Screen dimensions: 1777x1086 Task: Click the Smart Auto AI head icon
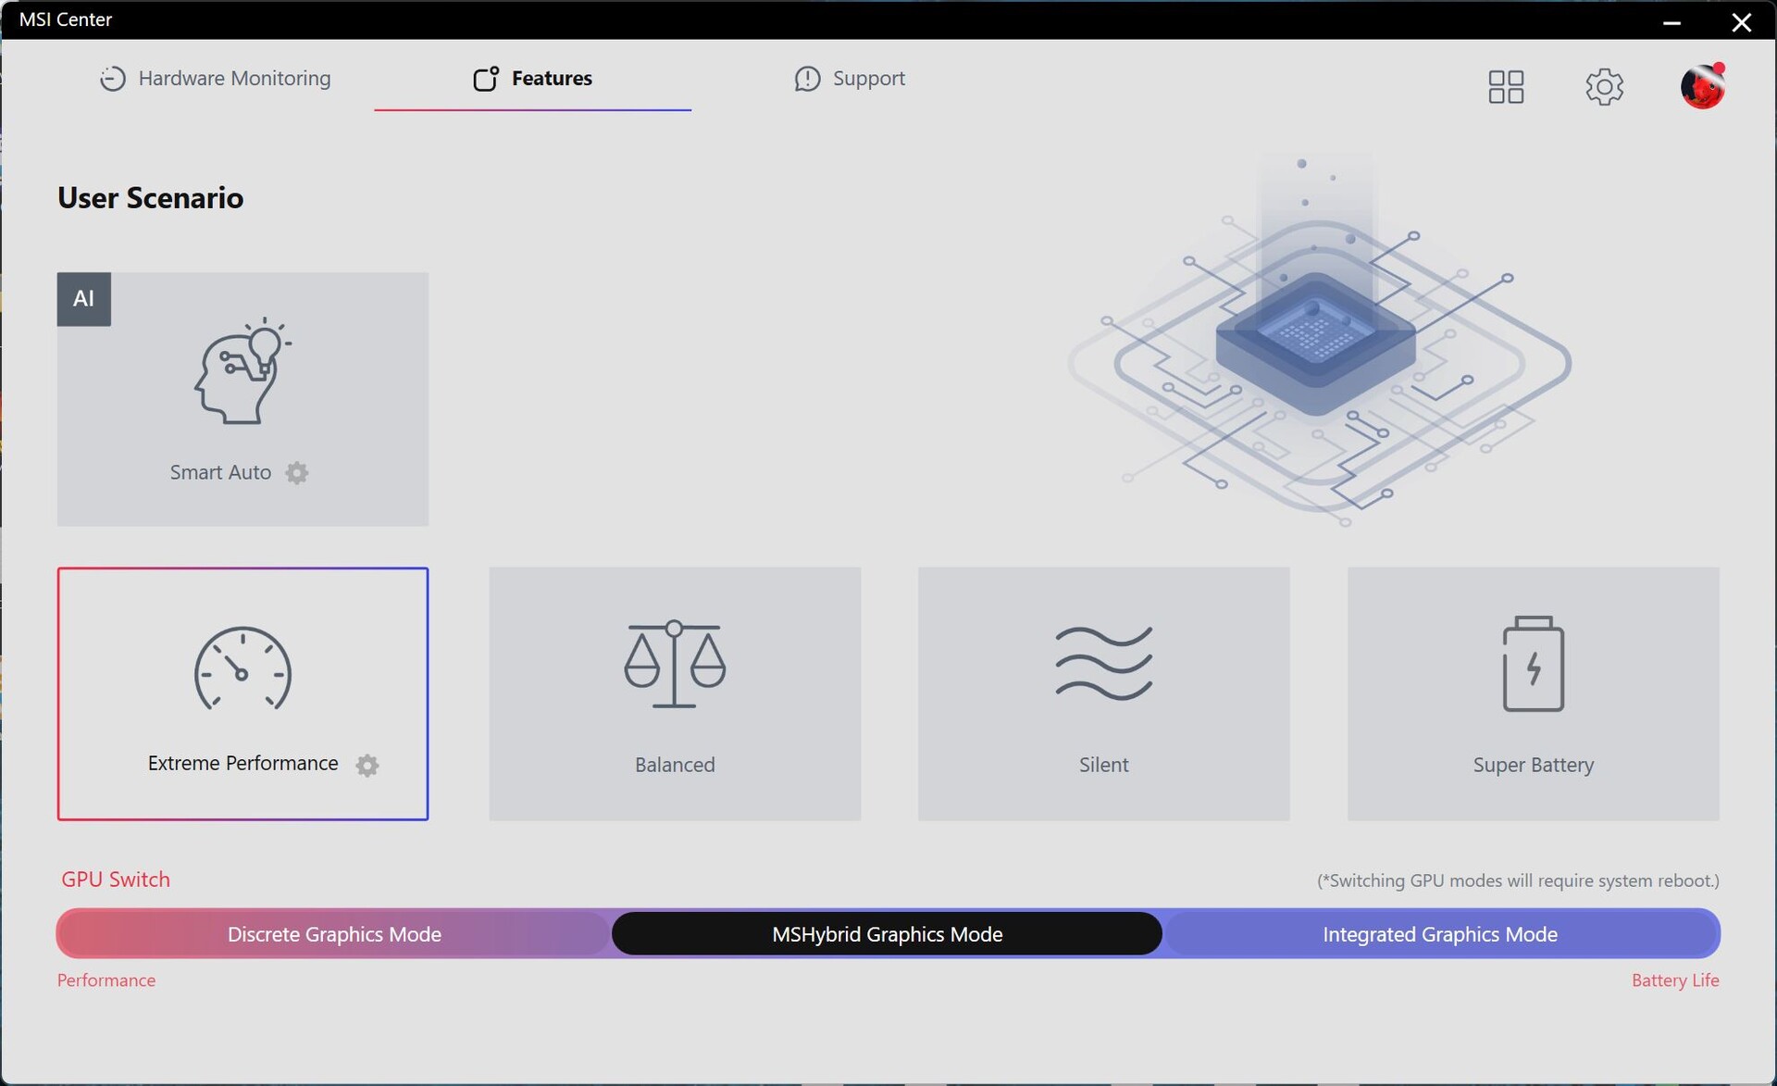(x=242, y=371)
